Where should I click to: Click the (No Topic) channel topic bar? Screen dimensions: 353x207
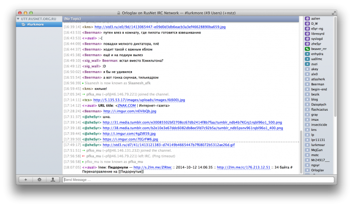click(180, 19)
